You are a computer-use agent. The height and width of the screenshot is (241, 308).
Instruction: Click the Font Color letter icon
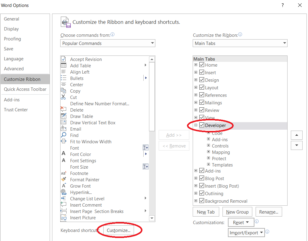coord(64,154)
